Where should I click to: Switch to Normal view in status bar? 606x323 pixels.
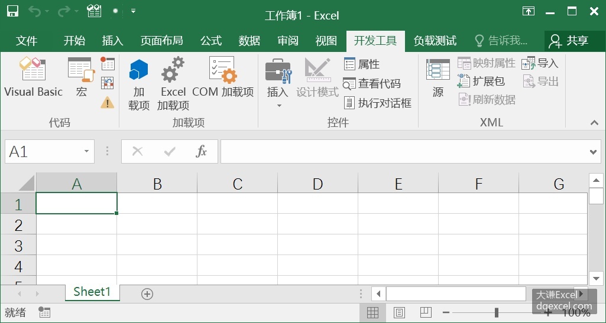372,312
